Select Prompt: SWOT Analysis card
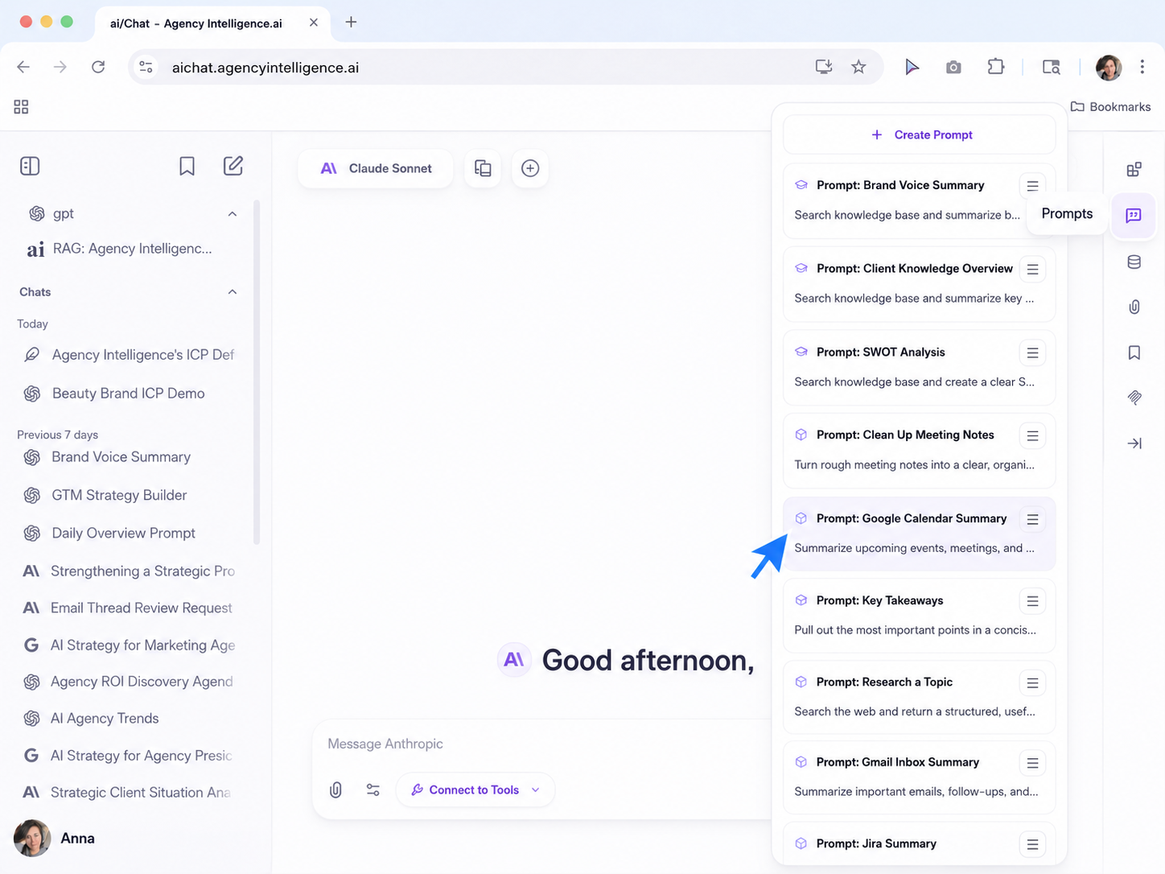 [919, 367]
